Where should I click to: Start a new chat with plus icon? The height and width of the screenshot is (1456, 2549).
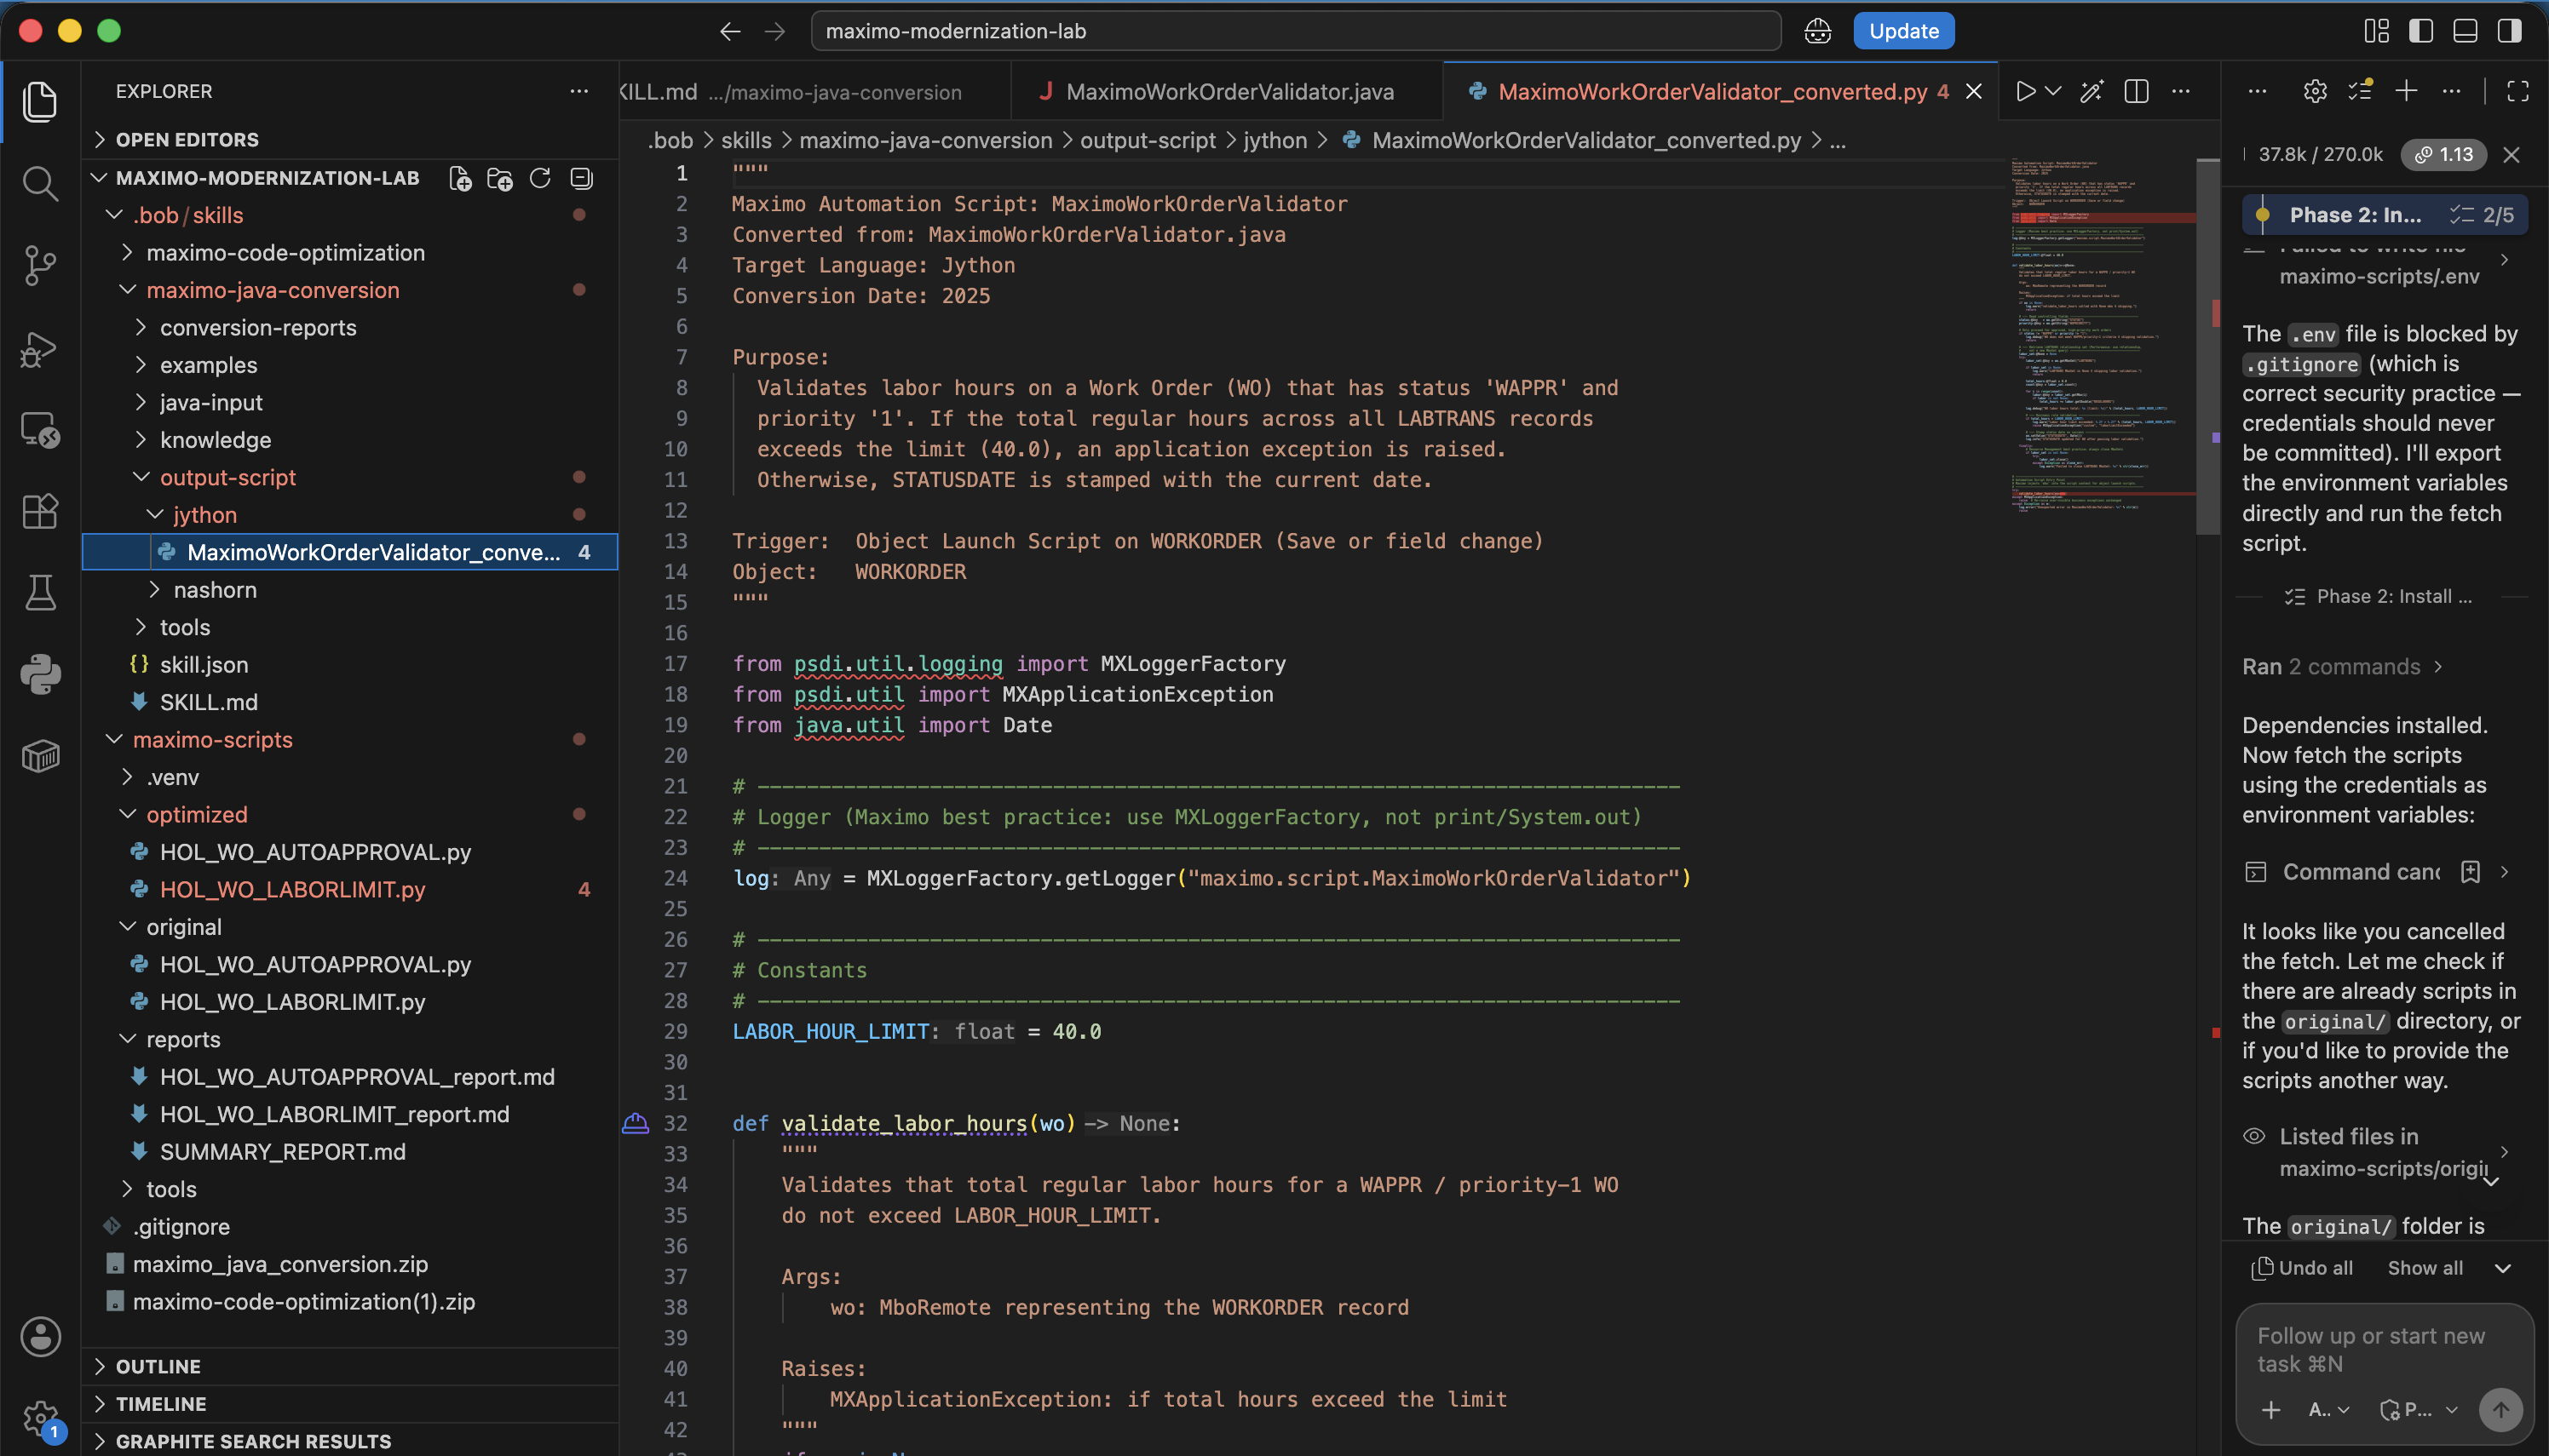(x=2406, y=91)
